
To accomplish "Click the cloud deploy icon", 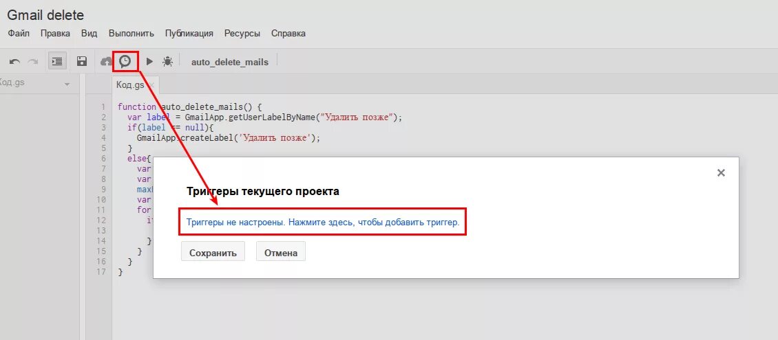I will pos(106,61).
